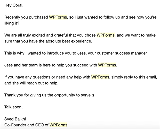Click 'simply reply to this email' text
The height and width of the screenshot is (129, 160).
point(134,77)
